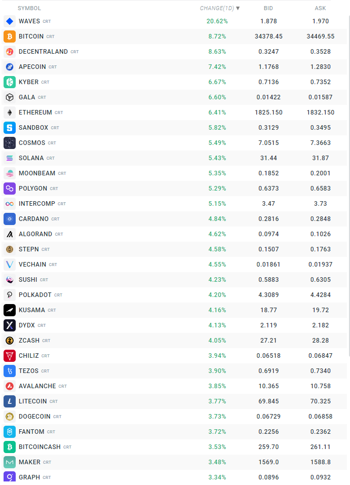
Task: Click the Waves blue diamond icon
Action: click(10, 21)
